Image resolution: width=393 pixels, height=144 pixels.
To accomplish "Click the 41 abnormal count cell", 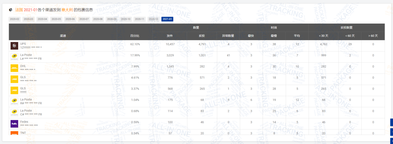I will [x=228, y=55].
